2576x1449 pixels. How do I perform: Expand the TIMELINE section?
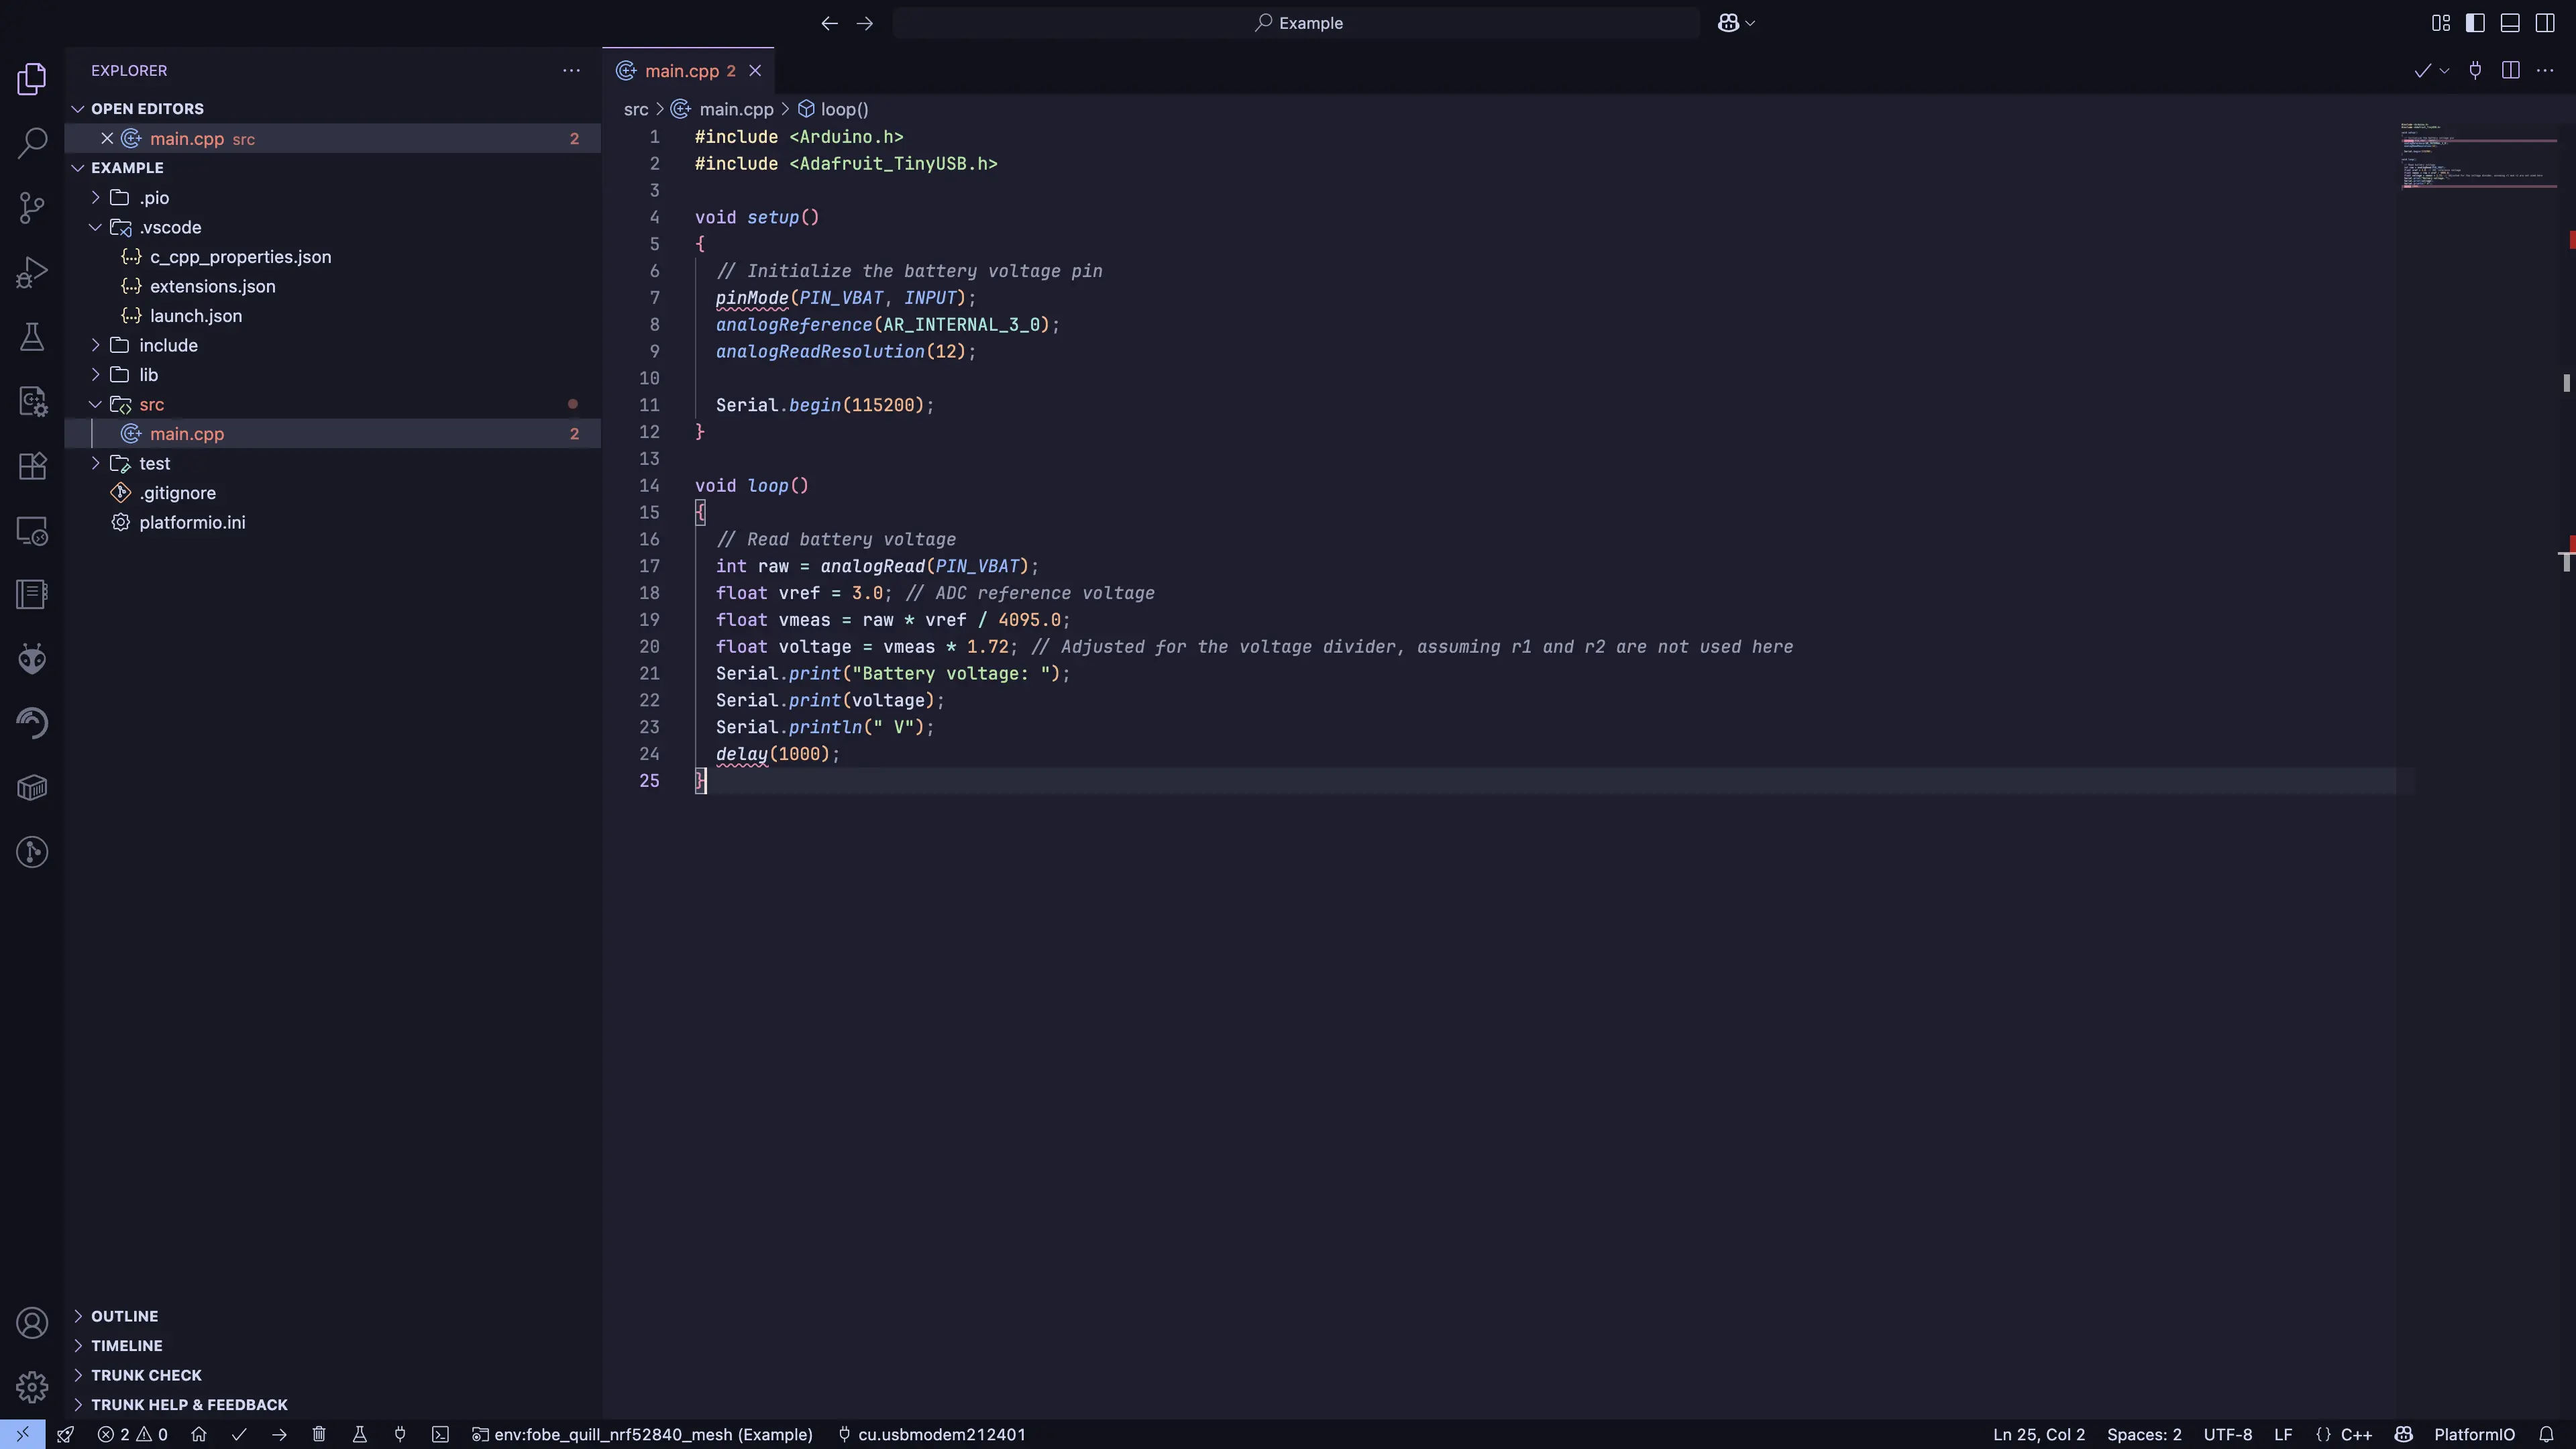point(127,1346)
